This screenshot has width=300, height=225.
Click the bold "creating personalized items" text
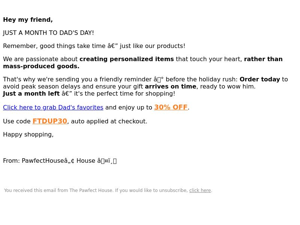pyautogui.click(x=127, y=59)
